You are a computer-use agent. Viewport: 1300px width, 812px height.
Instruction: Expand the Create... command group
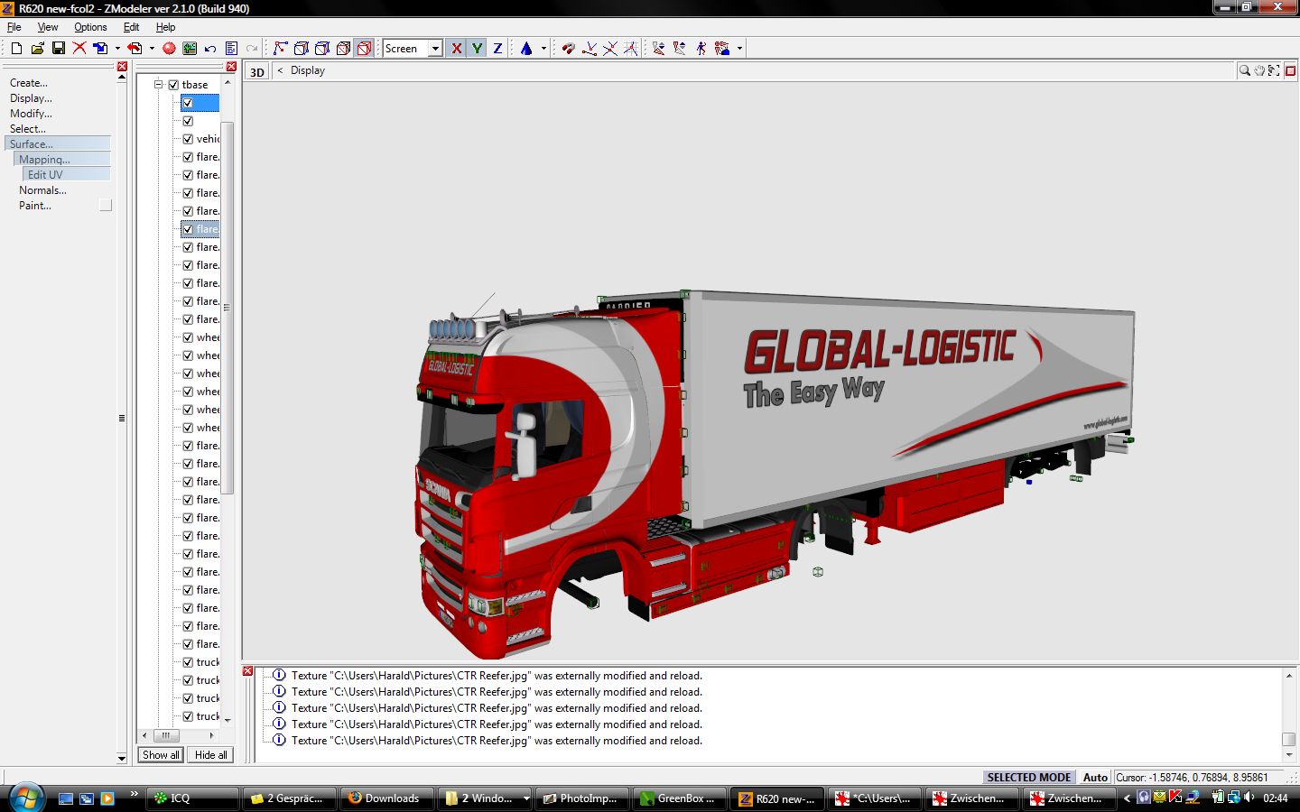29,83
